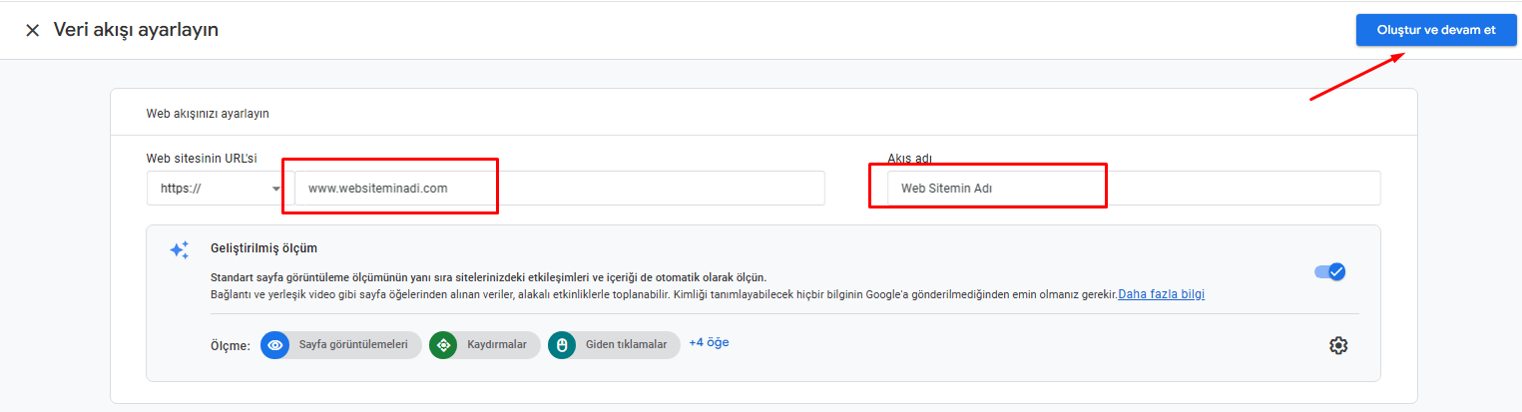The image size is (1522, 412).
Task: Select the Sayfa görüntülemeleri chip label
Action: click(353, 345)
